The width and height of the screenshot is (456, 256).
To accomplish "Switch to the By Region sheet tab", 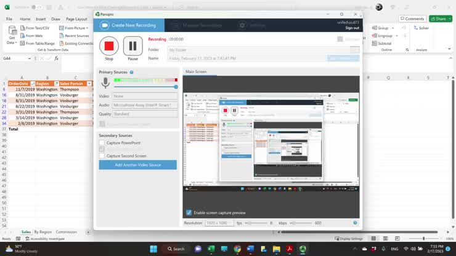I will [x=43, y=232].
